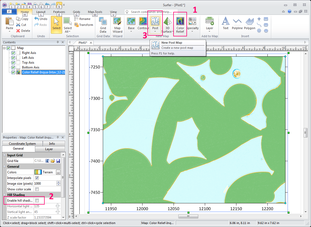
Task: Toggle Show color scale checkbox
Action: [37, 189]
